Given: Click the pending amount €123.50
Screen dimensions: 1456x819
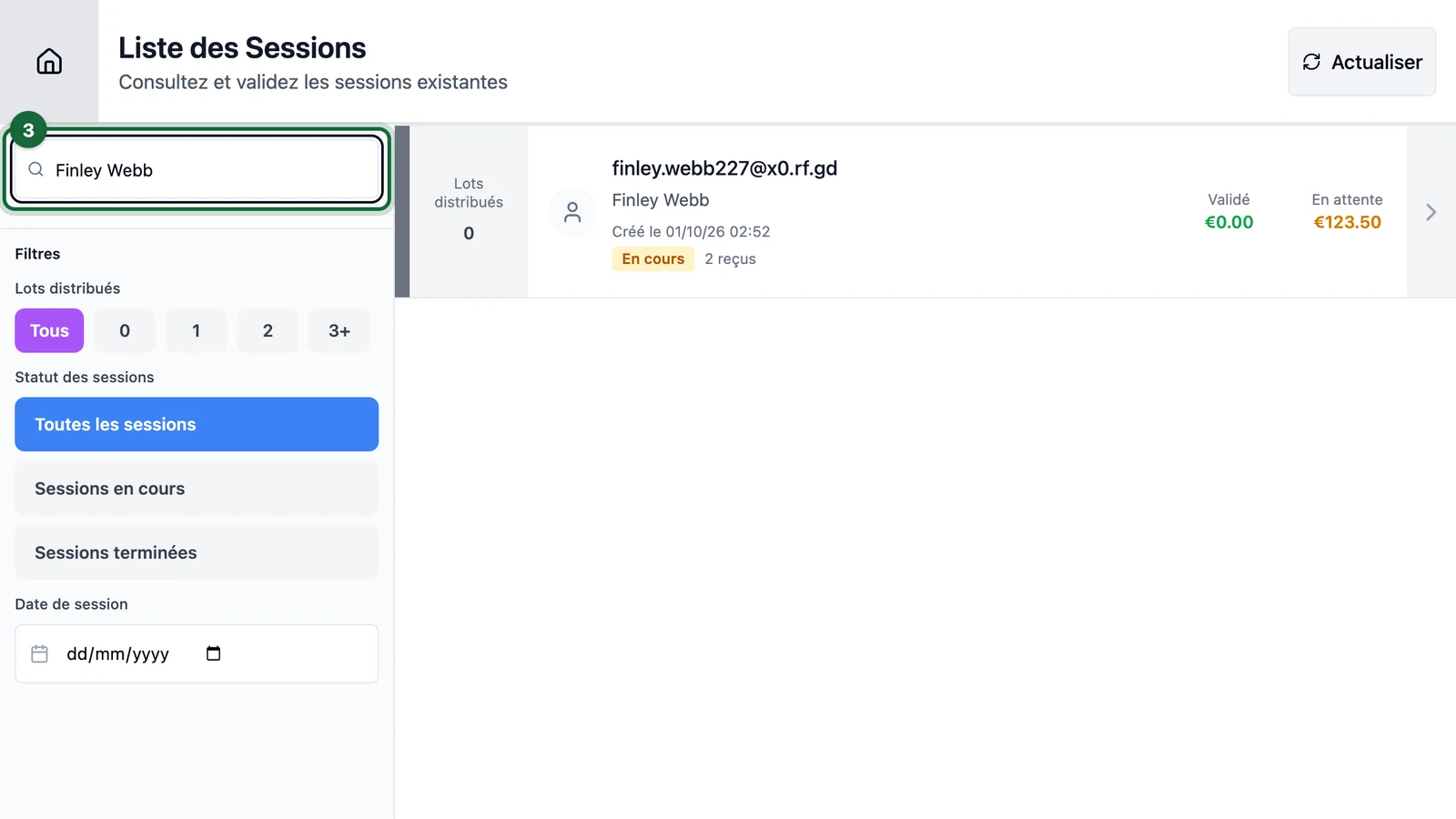Looking at the screenshot, I should [1347, 222].
